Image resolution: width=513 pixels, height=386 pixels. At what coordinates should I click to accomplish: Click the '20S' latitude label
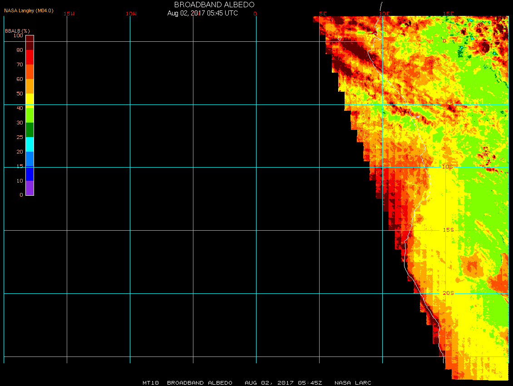click(x=449, y=293)
